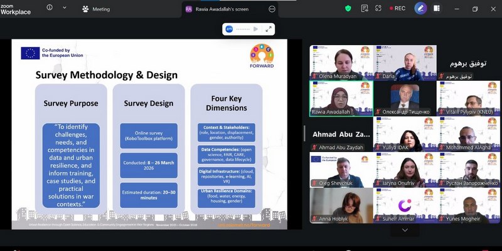Click the meeting info circle icon
The width and height of the screenshot is (502, 251).
pyautogui.click(x=50, y=8)
